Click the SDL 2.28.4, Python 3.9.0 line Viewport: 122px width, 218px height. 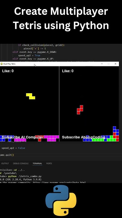(x=21, y=180)
